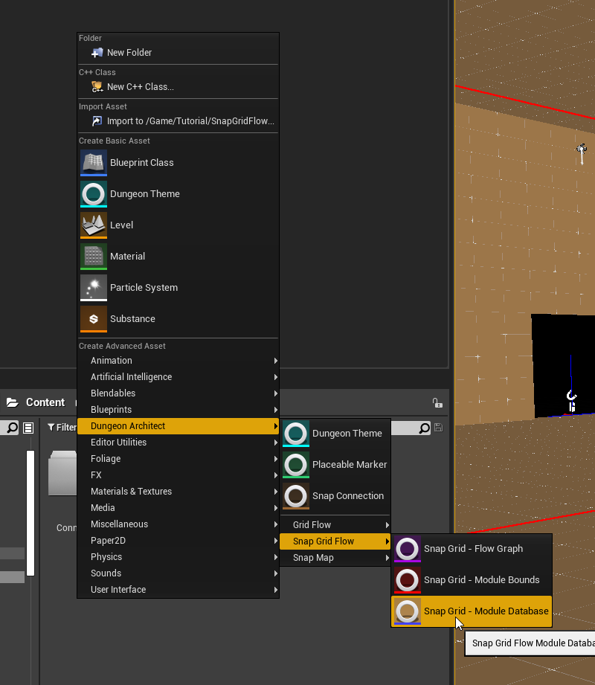Click the Particle System icon
Viewport: 595px width, 685px height.
pyautogui.click(x=94, y=288)
